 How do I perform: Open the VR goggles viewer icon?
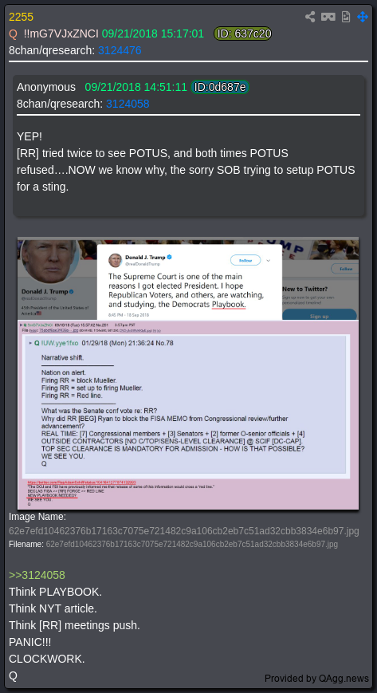328,17
